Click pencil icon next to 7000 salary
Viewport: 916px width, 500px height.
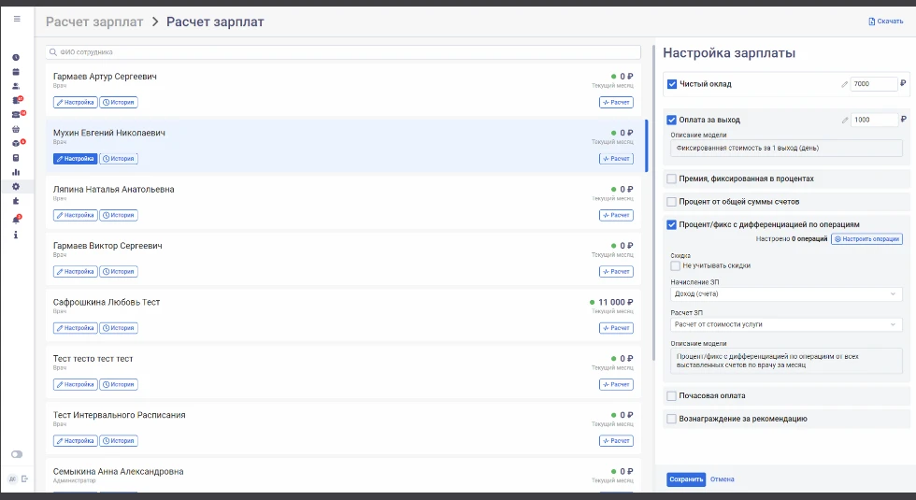[x=845, y=84]
